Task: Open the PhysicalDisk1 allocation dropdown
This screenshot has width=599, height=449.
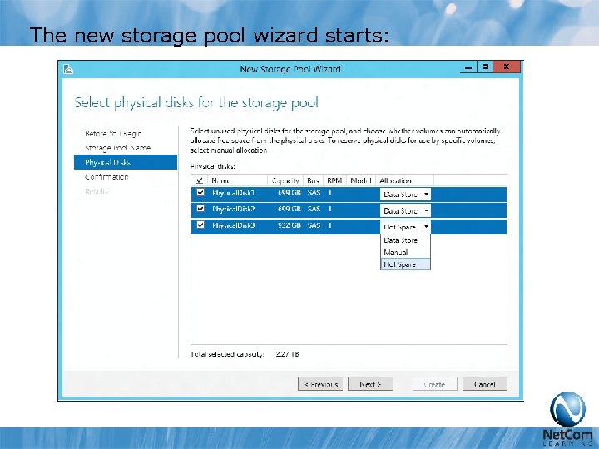Action: (405, 195)
